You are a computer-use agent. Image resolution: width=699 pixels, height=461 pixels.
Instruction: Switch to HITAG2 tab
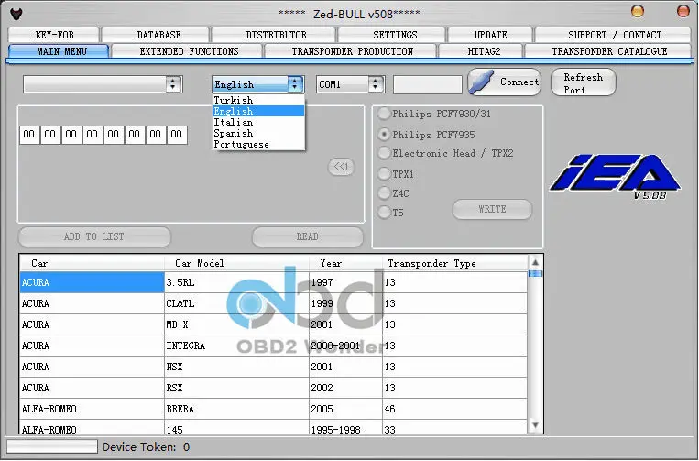coord(481,51)
